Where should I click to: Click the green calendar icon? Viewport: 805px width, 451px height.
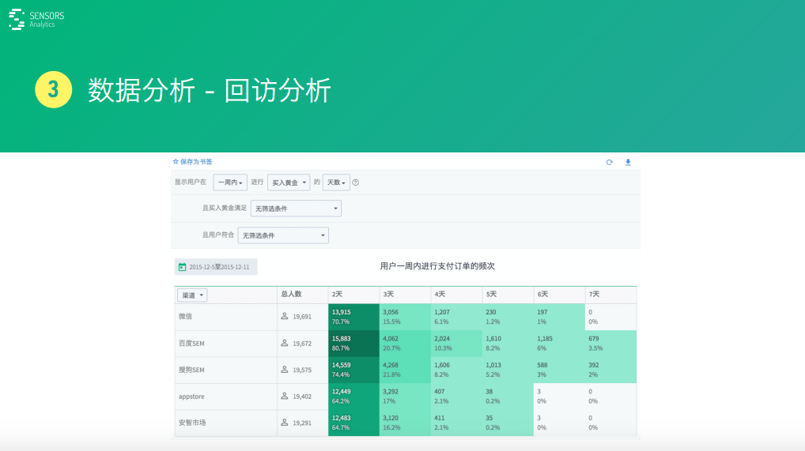[x=182, y=267]
